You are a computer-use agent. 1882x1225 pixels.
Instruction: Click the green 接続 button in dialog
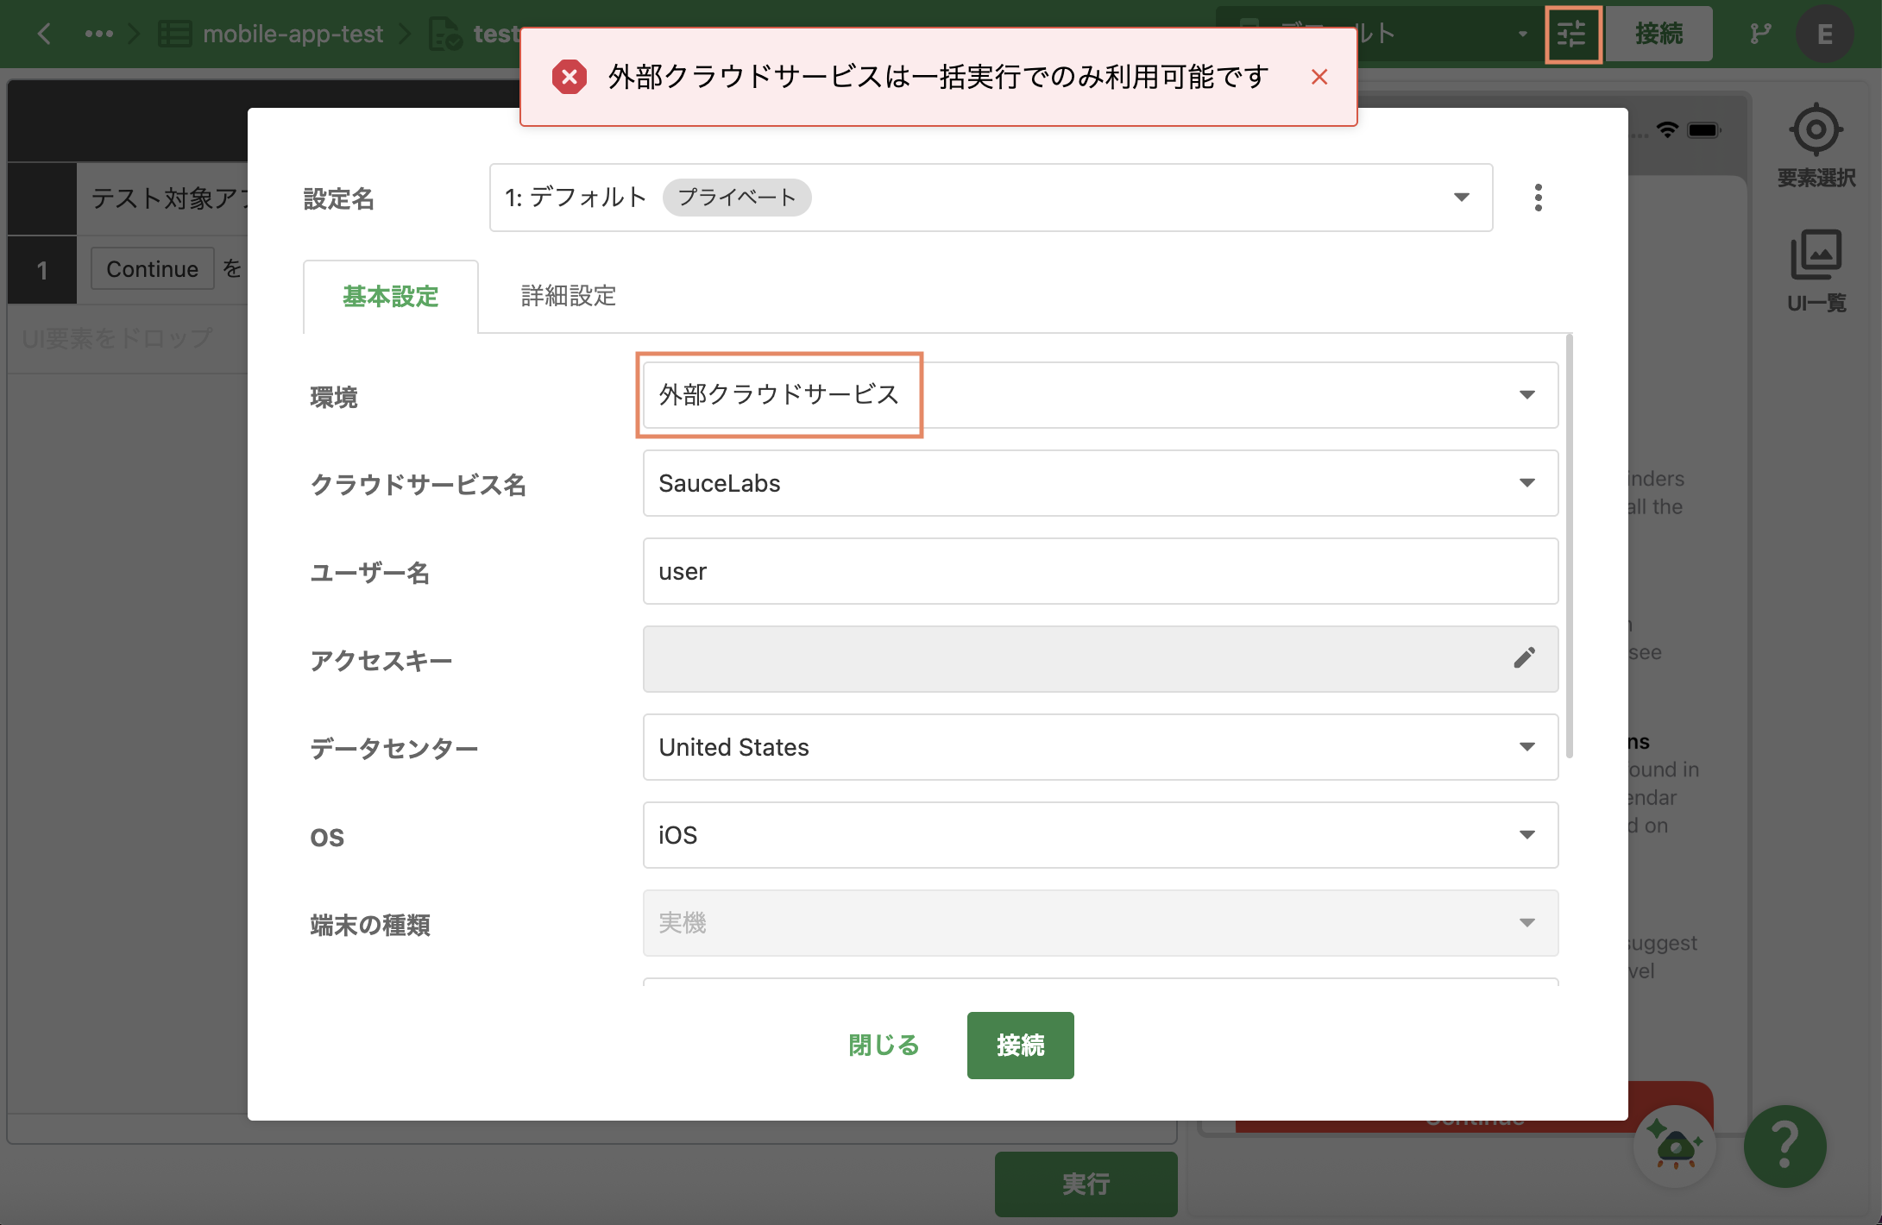tap(1020, 1045)
